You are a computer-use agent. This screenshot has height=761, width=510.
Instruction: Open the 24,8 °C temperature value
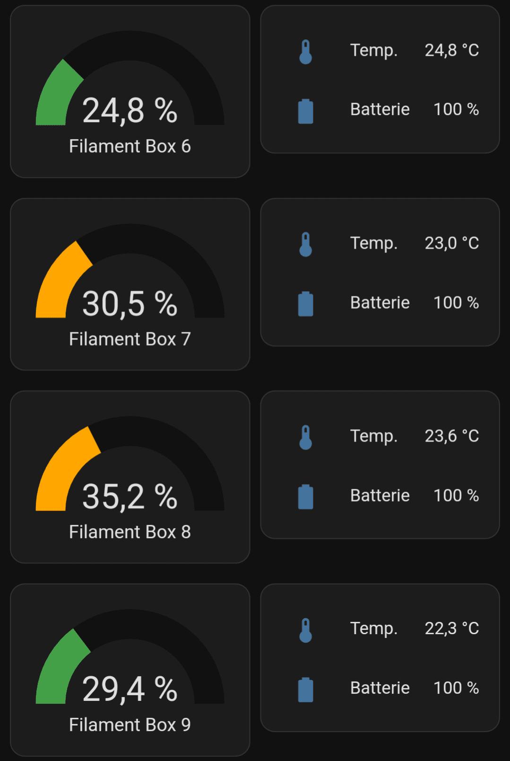(451, 50)
